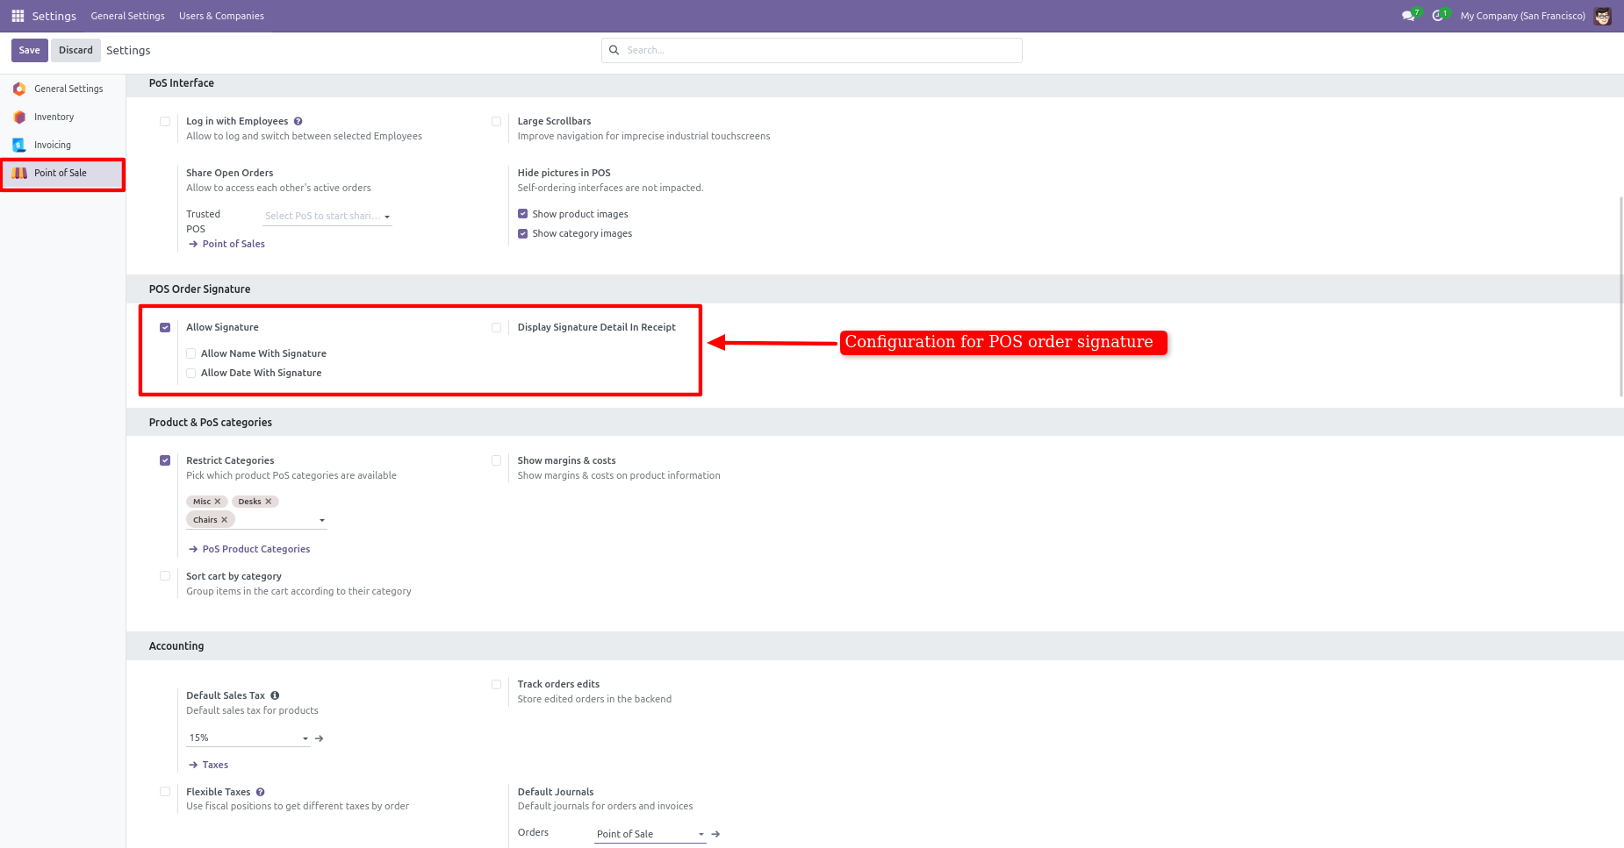Focus the settings Search field
The width and height of the screenshot is (1624, 848).
tap(812, 50)
